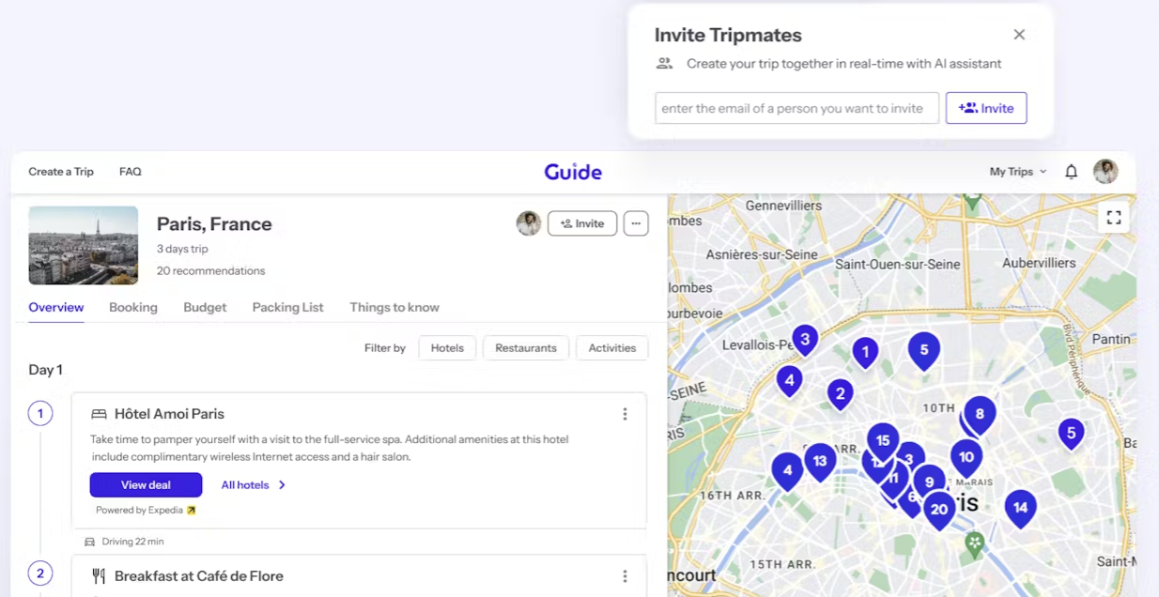
Task: Click the Hôtel Amoi Paris title
Action: pyautogui.click(x=169, y=414)
